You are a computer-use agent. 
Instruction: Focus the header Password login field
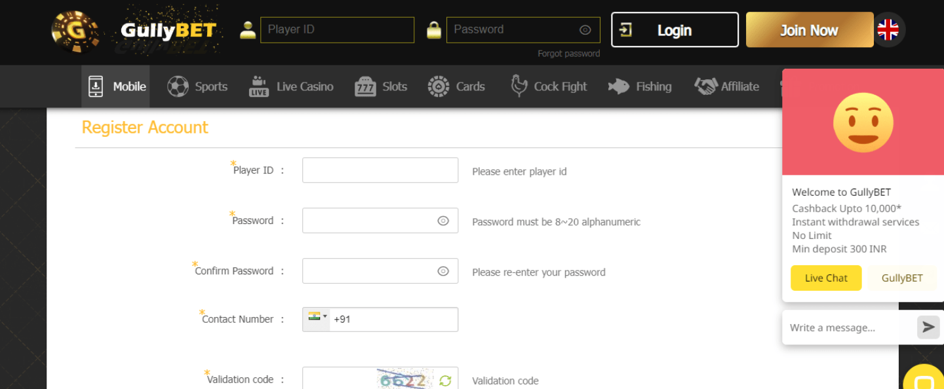pos(523,30)
